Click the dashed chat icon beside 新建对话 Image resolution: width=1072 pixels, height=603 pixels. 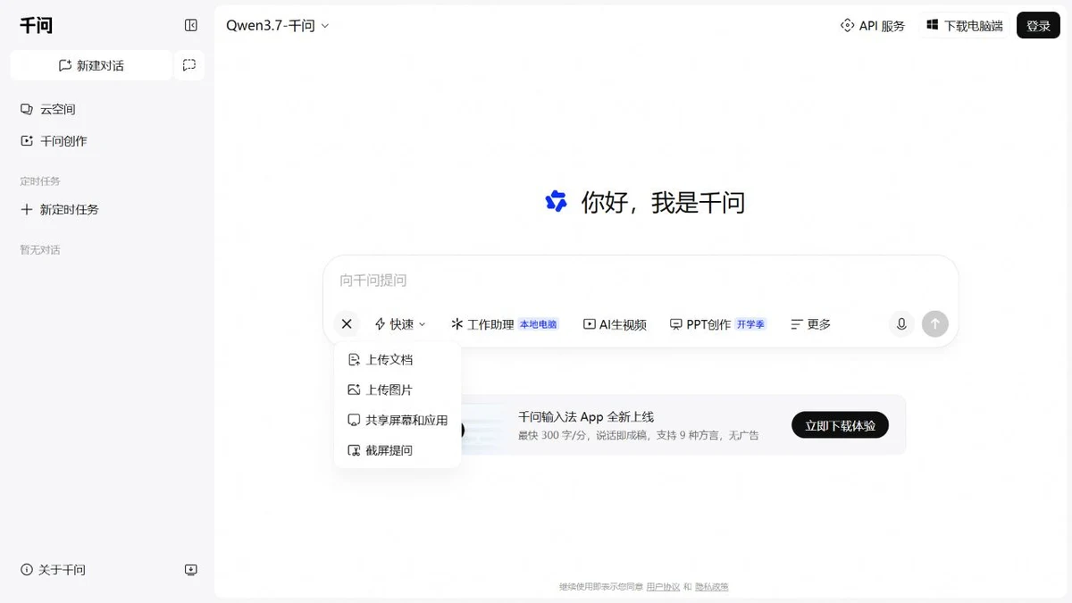[x=189, y=65]
